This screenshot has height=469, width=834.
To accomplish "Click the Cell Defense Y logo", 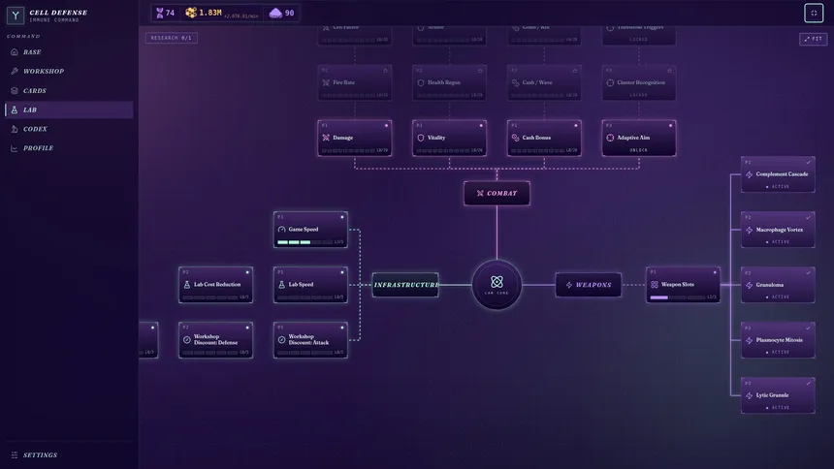I will (x=16, y=16).
